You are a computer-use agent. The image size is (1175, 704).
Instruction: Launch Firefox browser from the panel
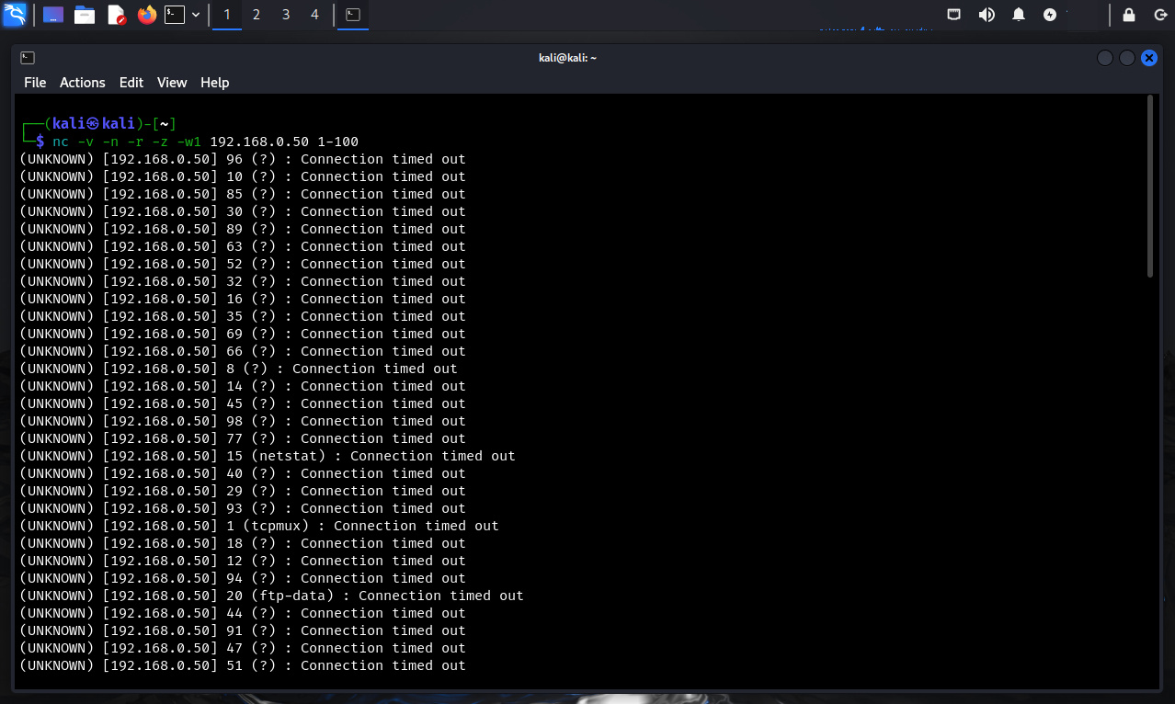pyautogui.click(x=146, y=15)
